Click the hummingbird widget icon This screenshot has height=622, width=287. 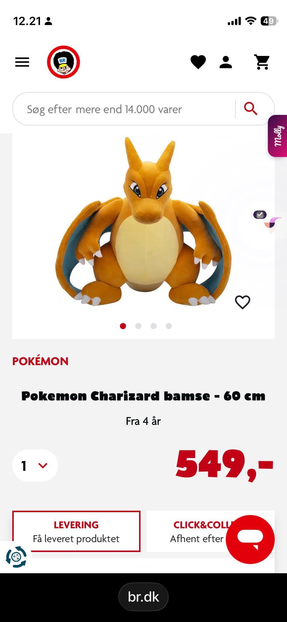[x=273, y=224]
